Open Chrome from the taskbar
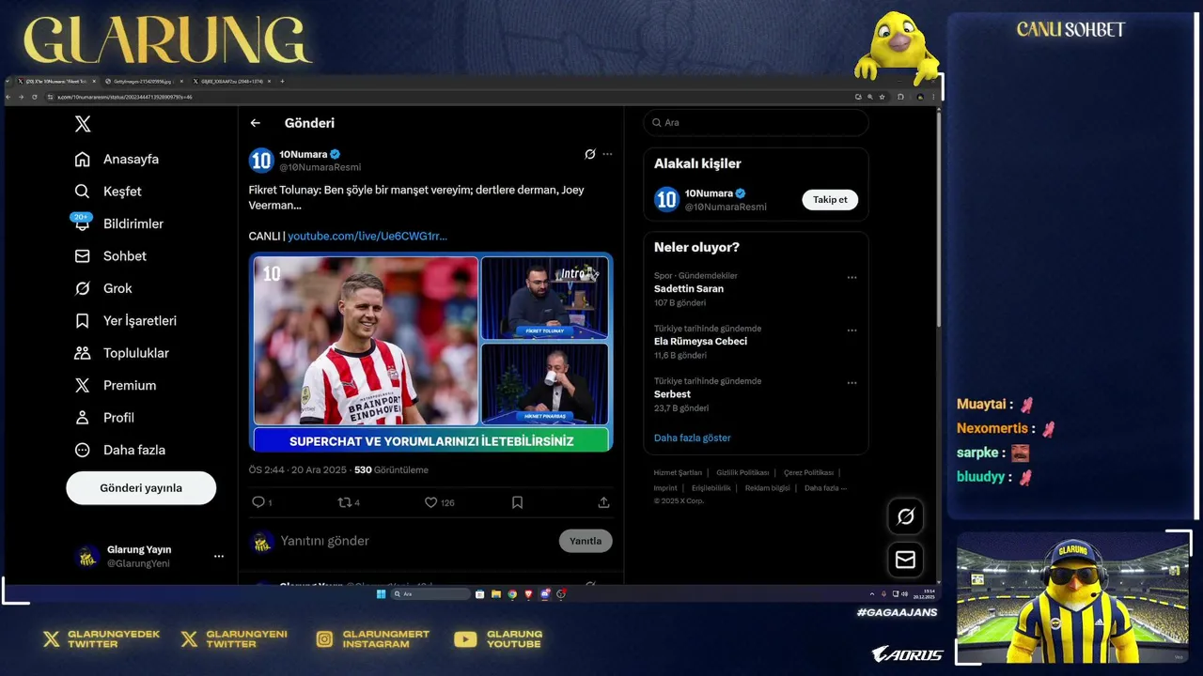1203x676 pixels. [512, 594]
